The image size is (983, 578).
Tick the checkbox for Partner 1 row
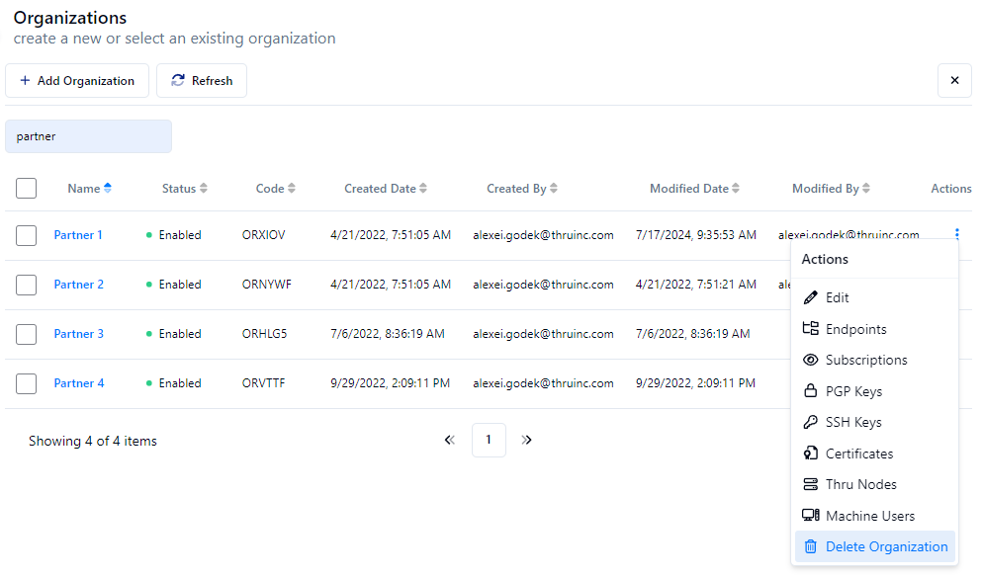[x=27, y=235]
